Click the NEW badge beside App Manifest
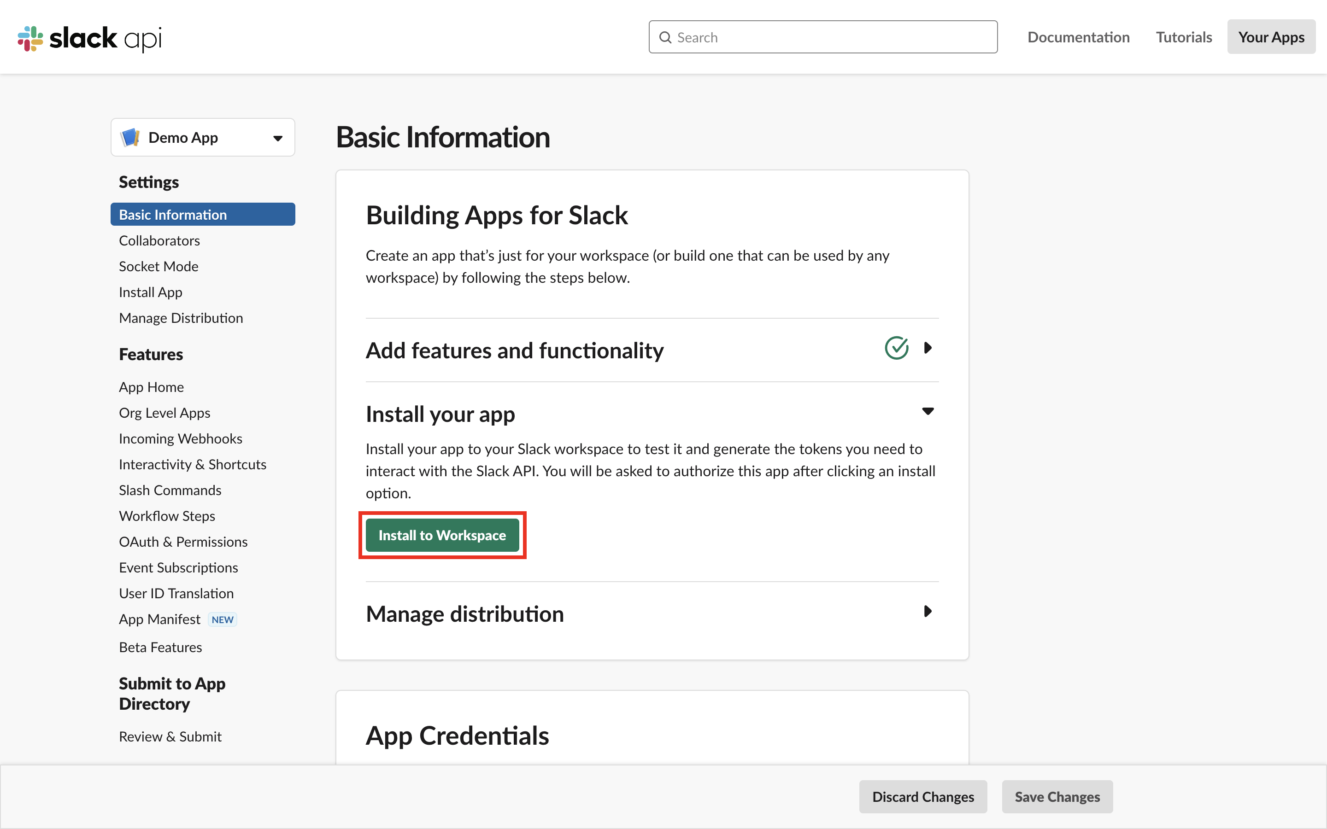Viewport: 1327px width, 829px height. [x=222, y=619]
